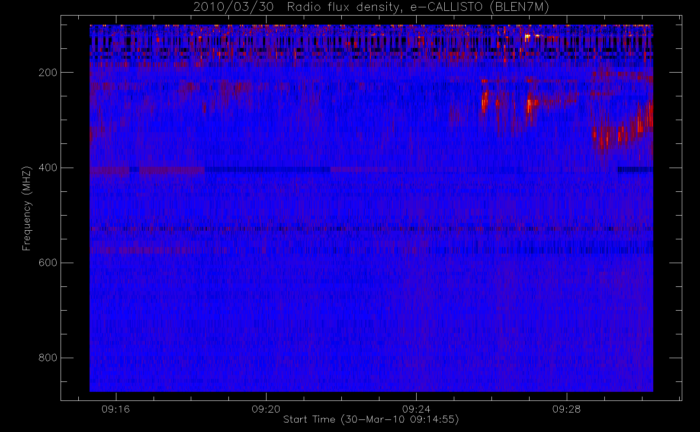
Task: Click the 'Frequency (MHz)' axis label
Action: [x=27, y=208]
